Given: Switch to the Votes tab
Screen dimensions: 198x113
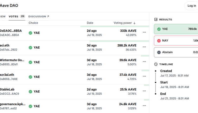Looking at the screenshot, I should [x=13, y=16].
